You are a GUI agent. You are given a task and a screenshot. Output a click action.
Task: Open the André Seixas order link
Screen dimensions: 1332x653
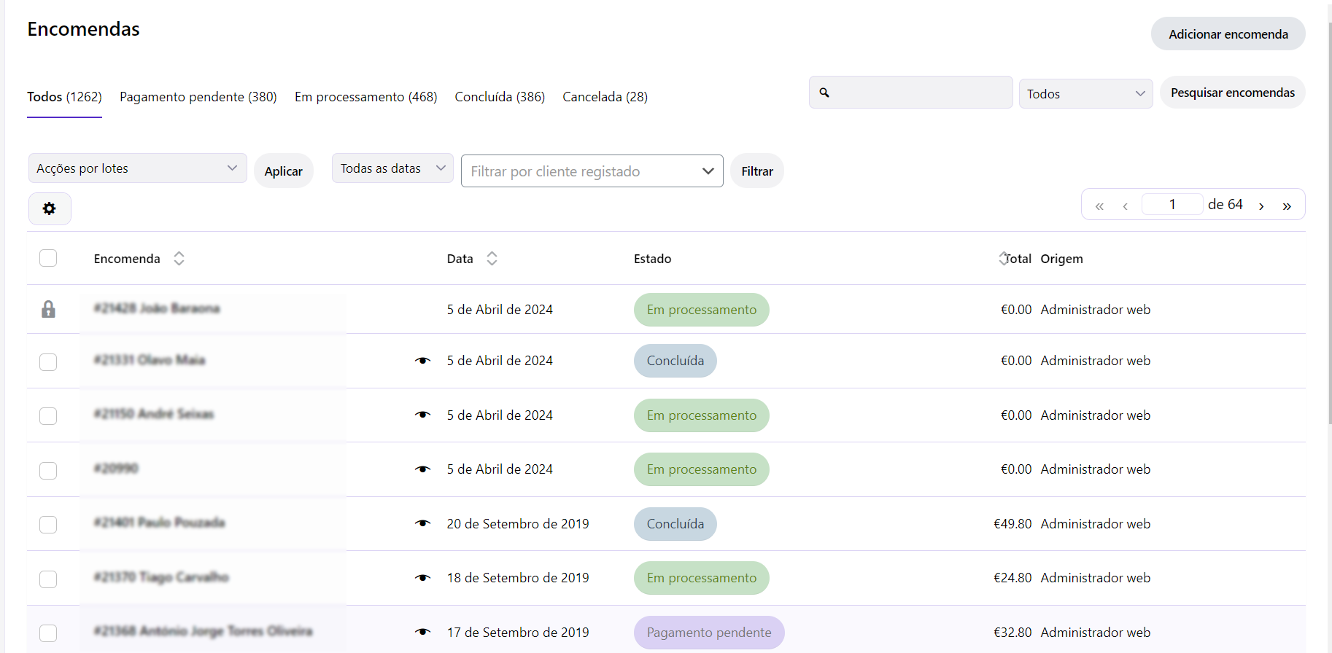[154, 414]
